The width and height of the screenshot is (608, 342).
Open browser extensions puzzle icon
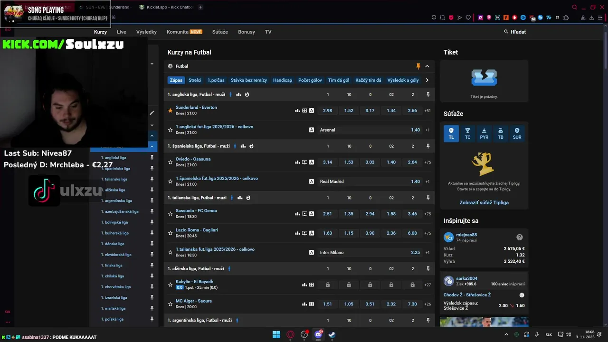[566, 18]
